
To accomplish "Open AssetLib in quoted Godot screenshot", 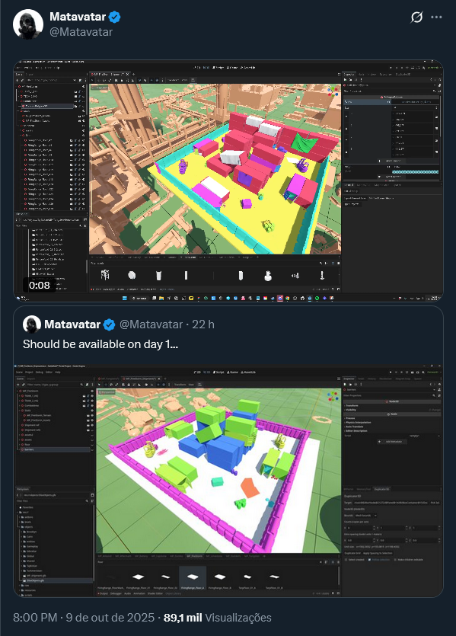I will (248, 372).
